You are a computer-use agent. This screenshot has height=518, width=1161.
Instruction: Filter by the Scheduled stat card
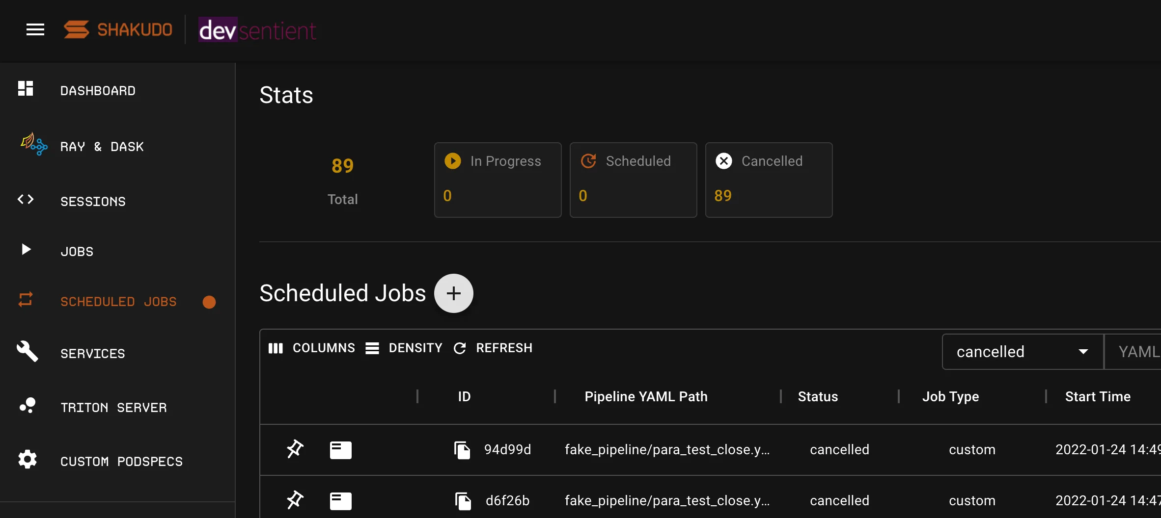point(634,180)
